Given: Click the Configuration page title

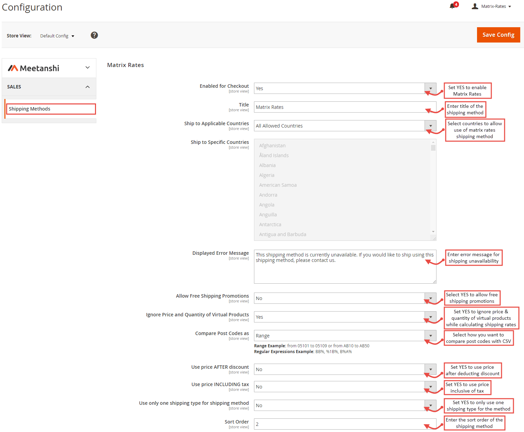Looking at the screenshot, I should coord(32,7).
